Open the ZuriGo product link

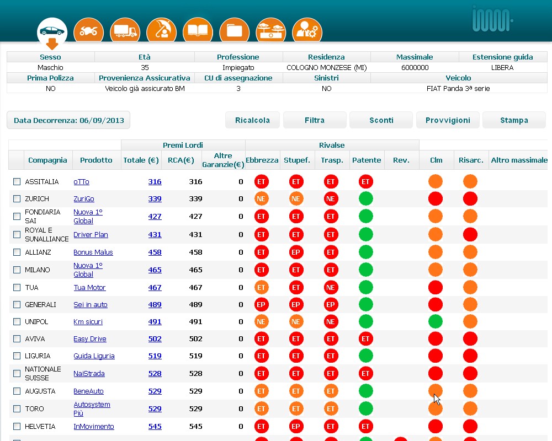[x=84, y=199]
